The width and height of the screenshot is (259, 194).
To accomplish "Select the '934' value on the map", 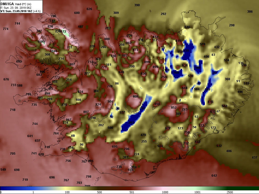I will pyautogui.click(x=98, y=105).
